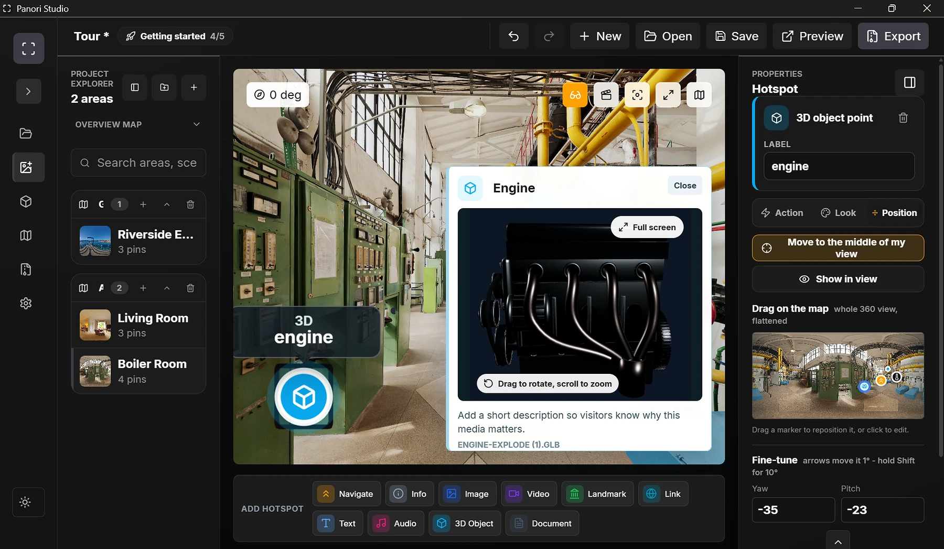This screenshot has width=944, height=549.
Task: Click the expand arrows icon on viewer
Action: coord(668,95)
